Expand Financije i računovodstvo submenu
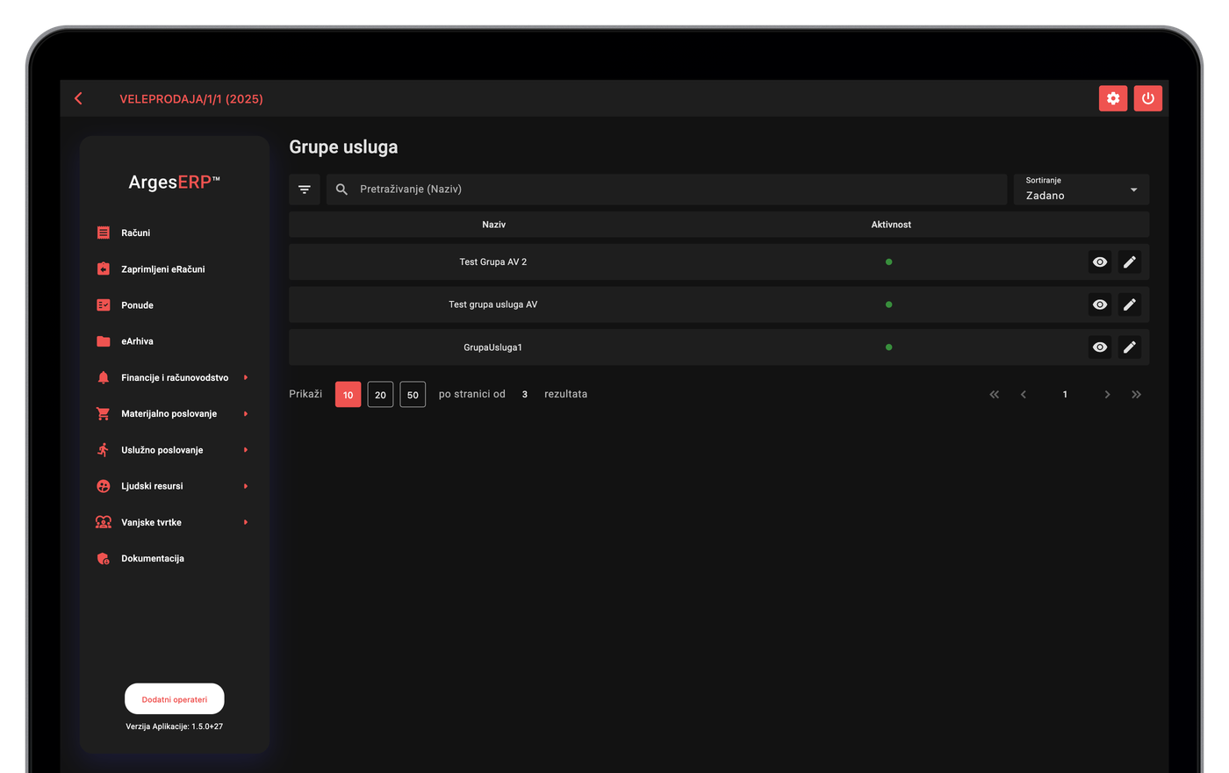The width and height of the screenshot is (1229, 773). 173,377
